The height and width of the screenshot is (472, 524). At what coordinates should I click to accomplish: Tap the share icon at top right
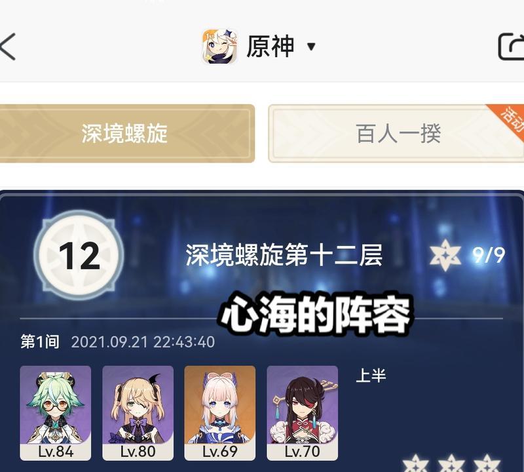[x=511, y=47]
